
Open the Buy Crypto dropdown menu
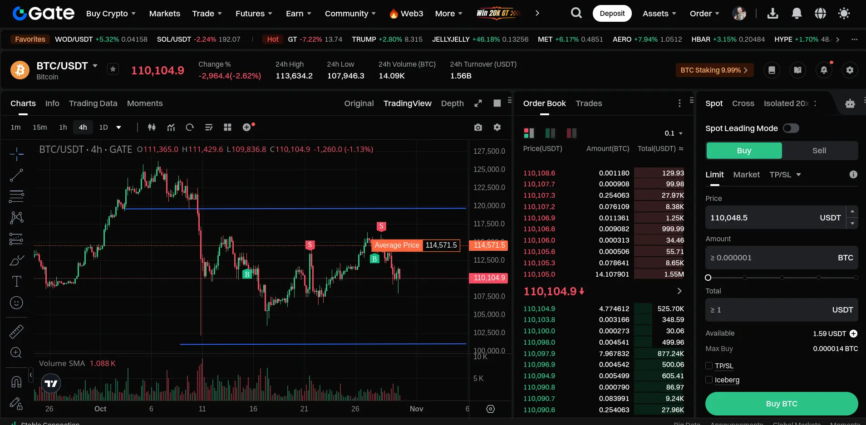coord(111,14)
